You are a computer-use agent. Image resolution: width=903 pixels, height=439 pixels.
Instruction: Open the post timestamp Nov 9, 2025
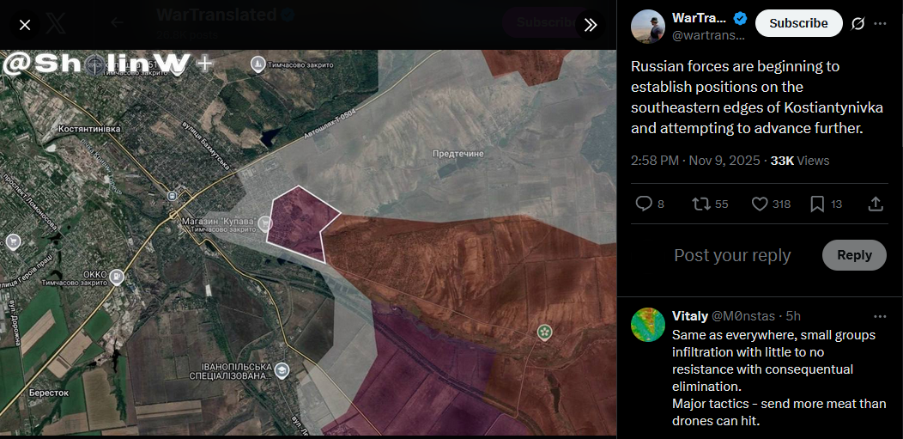click(695, 161)
